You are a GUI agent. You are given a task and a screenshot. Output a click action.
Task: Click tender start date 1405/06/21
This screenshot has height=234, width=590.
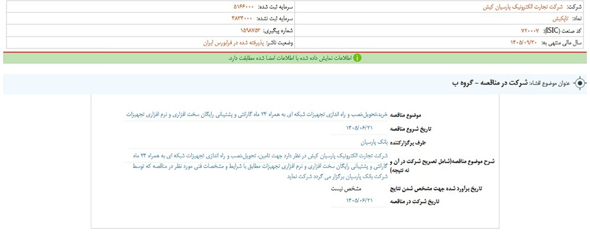point(359,128)
